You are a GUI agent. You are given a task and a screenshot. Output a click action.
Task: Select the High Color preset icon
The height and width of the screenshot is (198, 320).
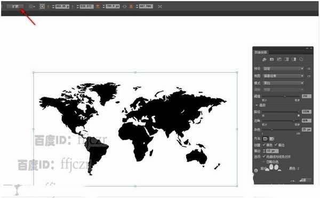(x=271, y=59)
